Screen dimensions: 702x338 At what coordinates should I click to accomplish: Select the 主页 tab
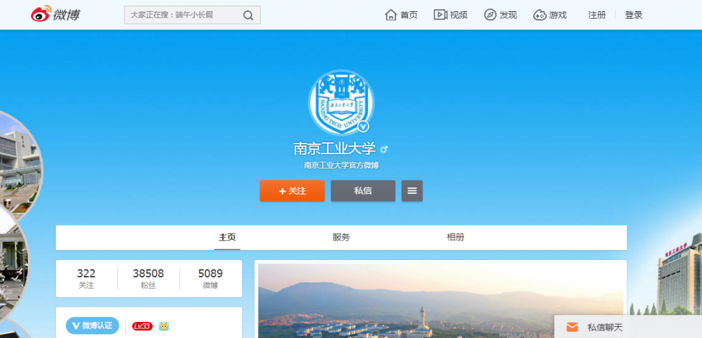(227, 238)
